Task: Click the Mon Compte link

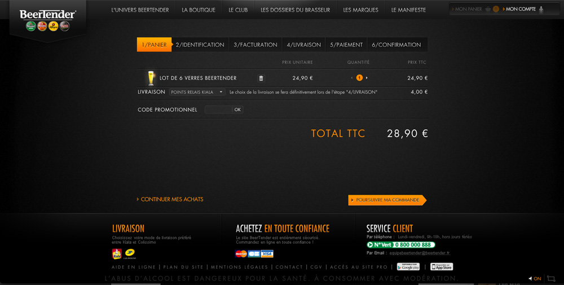Action: point(521,9)
